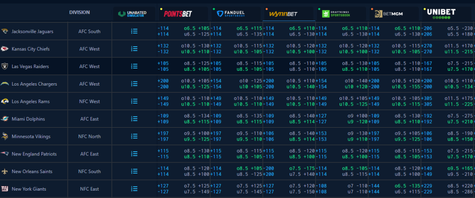Click the list icon in Kansas City Chiefs row
475x198 pixels.
[134, 49]
